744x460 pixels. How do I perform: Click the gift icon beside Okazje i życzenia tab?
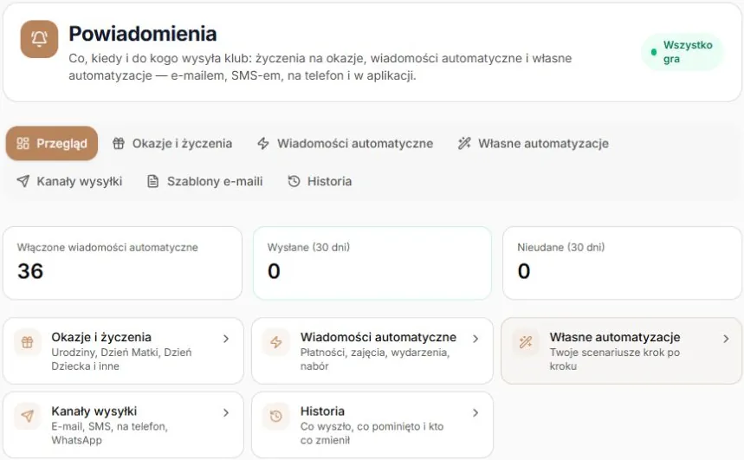pyautogui.click(x=119, y=143)
